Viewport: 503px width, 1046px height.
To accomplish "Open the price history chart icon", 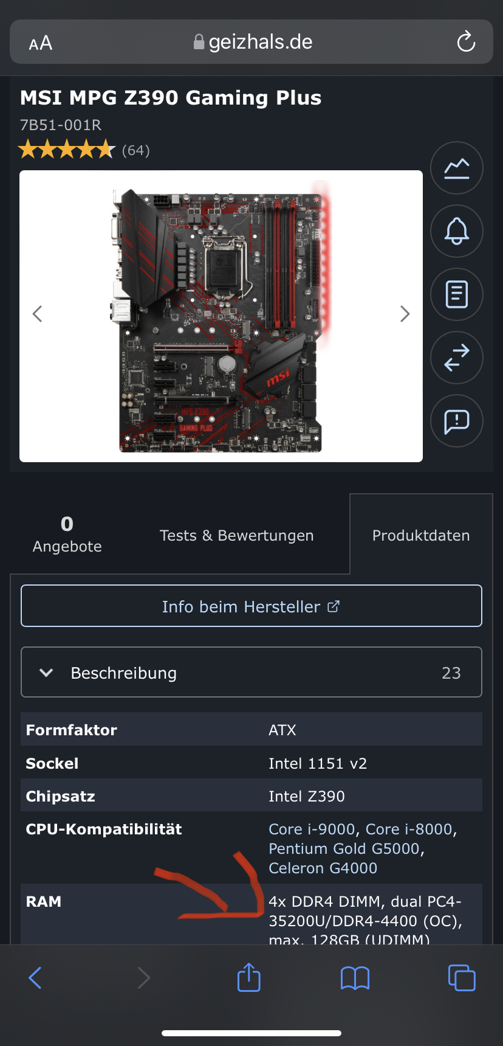I will pos(457,168).
